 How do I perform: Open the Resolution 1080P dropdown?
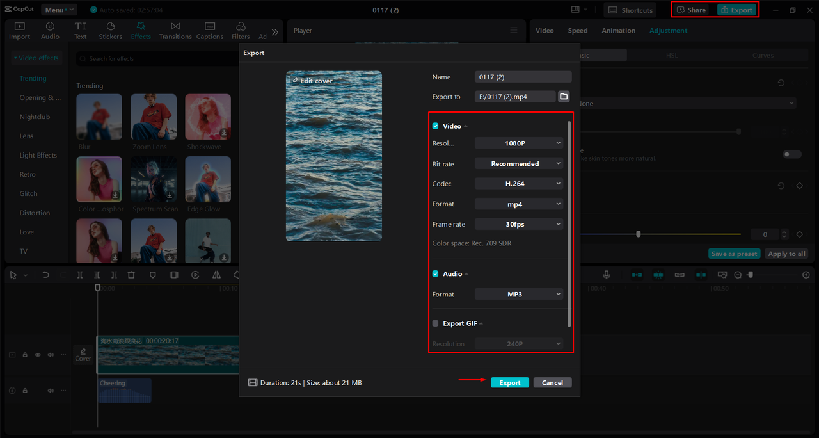pos(519,143)
